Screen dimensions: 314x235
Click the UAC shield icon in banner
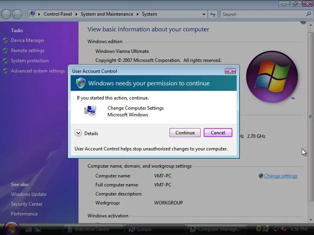[81, 83]
